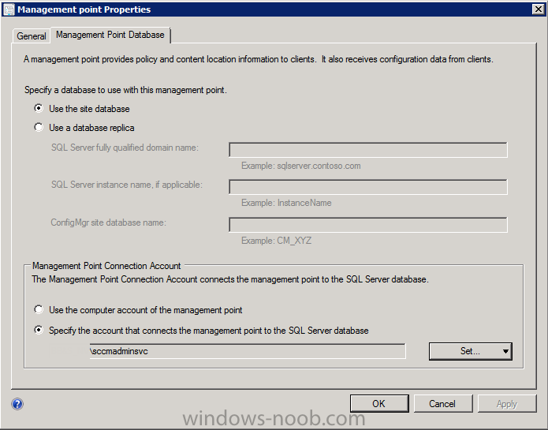Click the blue help question mark icon
The width and height of the screenshot is (548, 430).
coord(17,404)
